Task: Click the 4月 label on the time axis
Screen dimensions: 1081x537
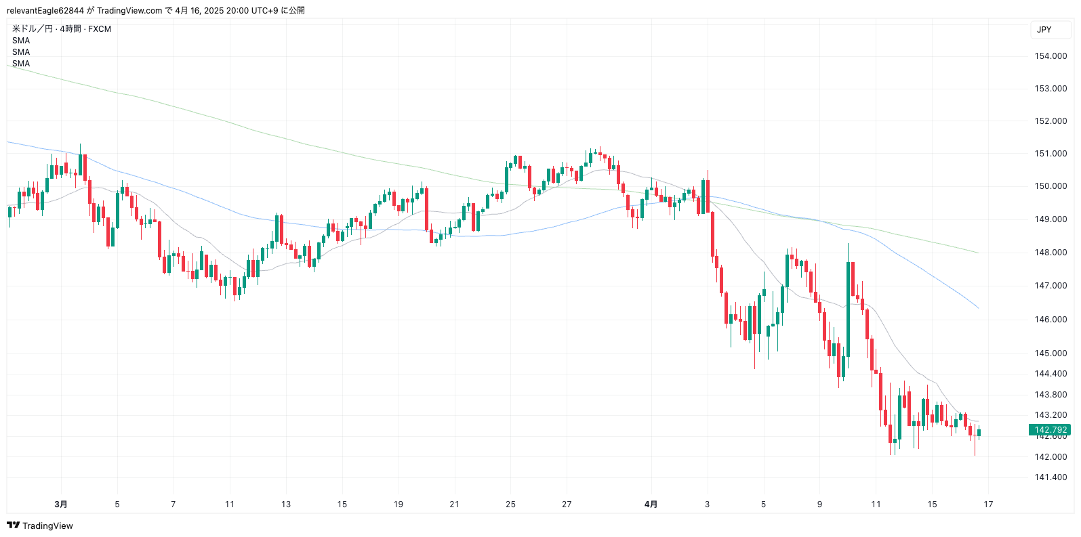Action: [x=651, y=504]
